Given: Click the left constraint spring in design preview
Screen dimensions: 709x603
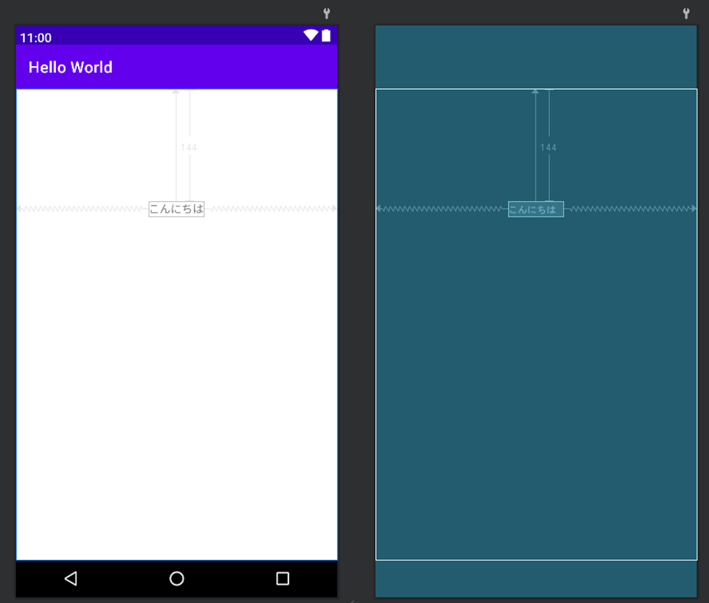Looking at the screenshot, I should 83,209.
